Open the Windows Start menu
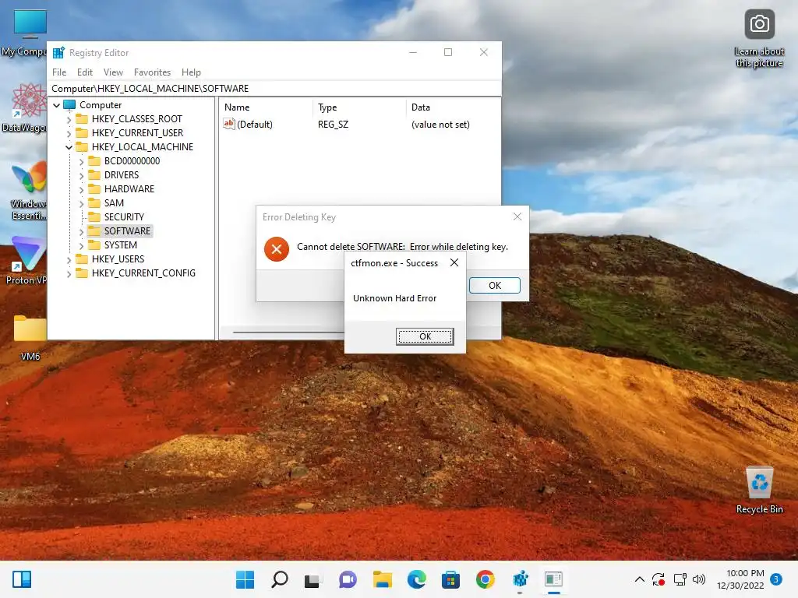The image size is (798, 598). (x=245, y=579)
